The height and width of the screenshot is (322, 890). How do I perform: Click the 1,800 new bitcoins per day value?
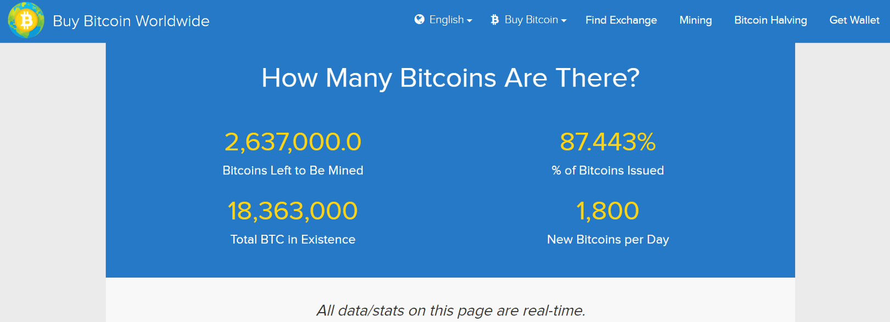click(x=608, y=211)
